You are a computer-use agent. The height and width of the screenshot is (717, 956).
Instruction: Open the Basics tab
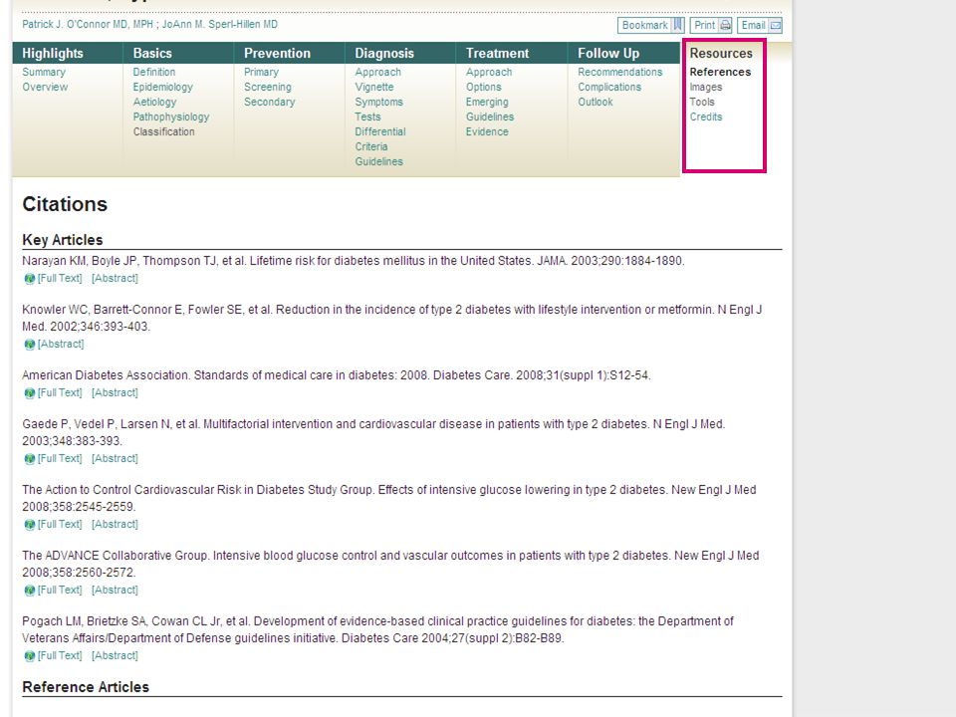coord(152,53)
